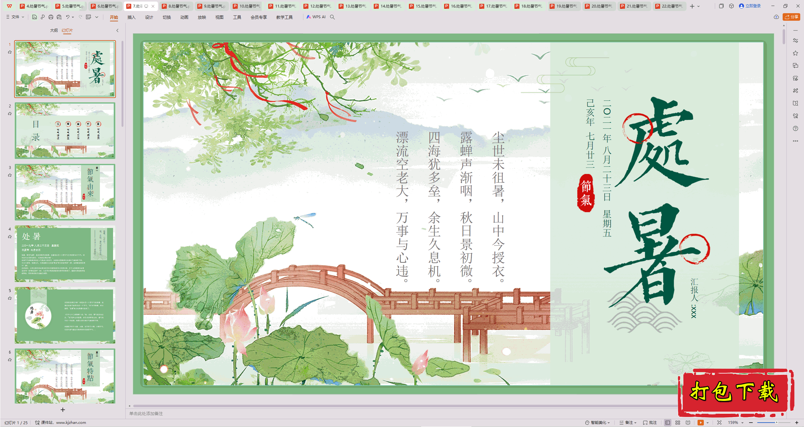Click 立即登录 login link
Viewport: 804px width, 427px height.
pos(750,6)
